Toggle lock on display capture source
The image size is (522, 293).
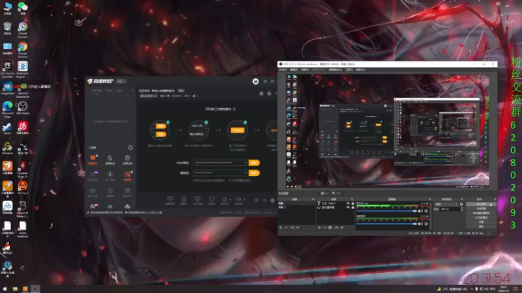point(353,207)
